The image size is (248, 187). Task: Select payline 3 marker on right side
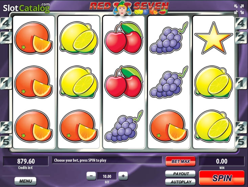tap(241, 128)
